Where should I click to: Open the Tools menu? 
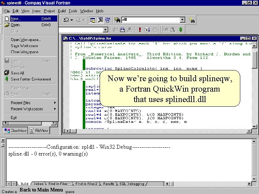[x=73, y=11]
